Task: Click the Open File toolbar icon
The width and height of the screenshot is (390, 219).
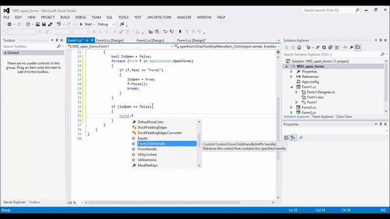Action: pyautogui.click(x=38, y=24)
